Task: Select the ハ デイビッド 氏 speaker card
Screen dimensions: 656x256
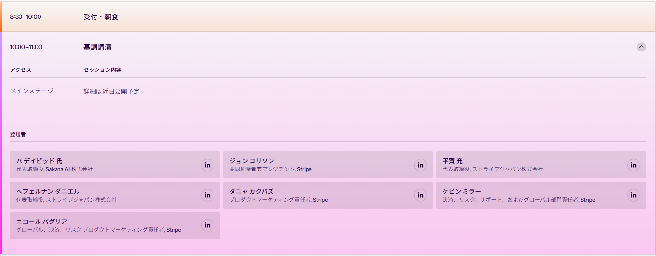Action: [115, 165]
